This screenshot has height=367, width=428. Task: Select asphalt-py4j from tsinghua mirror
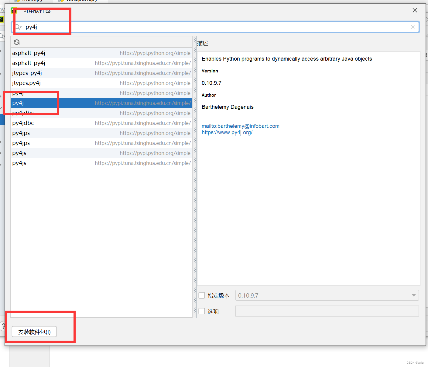pyautogui.click(x=101, y=63)
